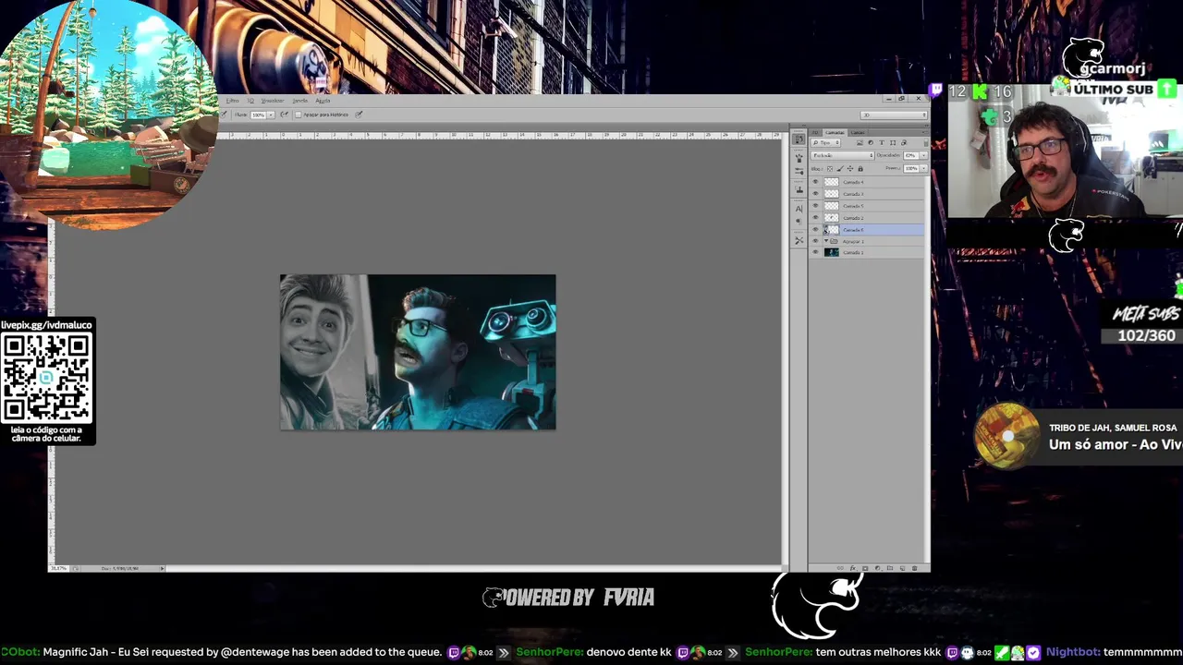Click the edited photo on the canvas
This screenshot has height=665, width=1183.
coord(418,352)
